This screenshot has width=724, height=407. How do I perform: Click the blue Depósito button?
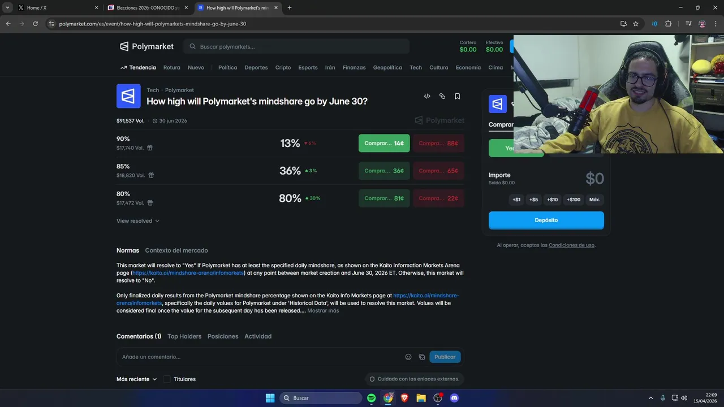(546, 220)
